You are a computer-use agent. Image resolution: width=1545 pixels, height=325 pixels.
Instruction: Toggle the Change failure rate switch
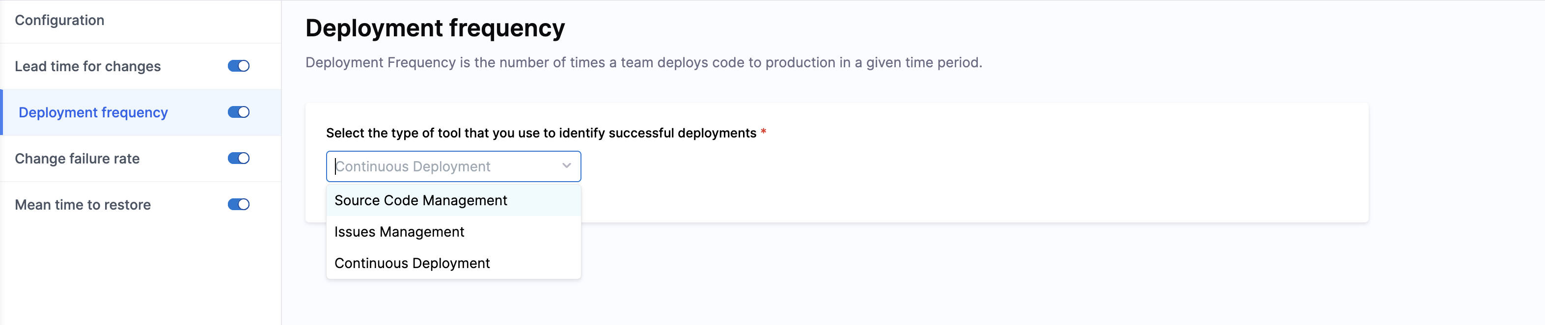(238, 158)
